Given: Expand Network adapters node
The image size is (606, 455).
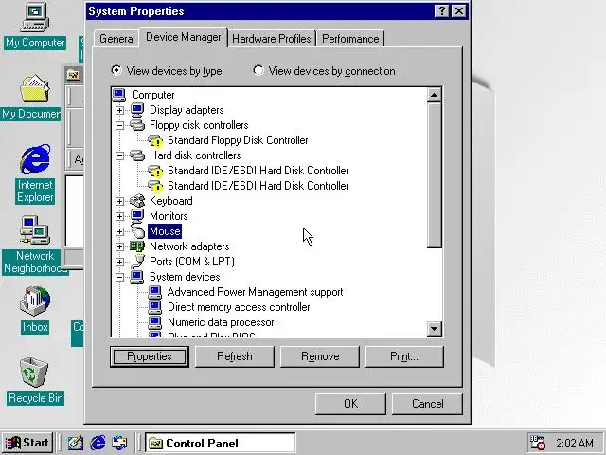Looking at the screenshot, I should click(x=119, y=246).
